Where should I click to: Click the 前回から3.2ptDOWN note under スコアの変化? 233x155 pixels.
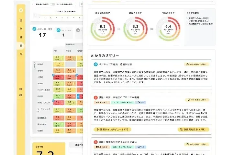[199, 18]
